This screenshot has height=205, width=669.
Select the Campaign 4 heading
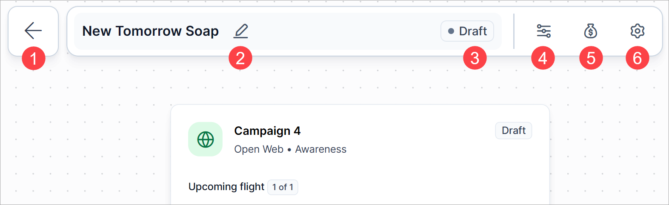[x=267, y=131]
